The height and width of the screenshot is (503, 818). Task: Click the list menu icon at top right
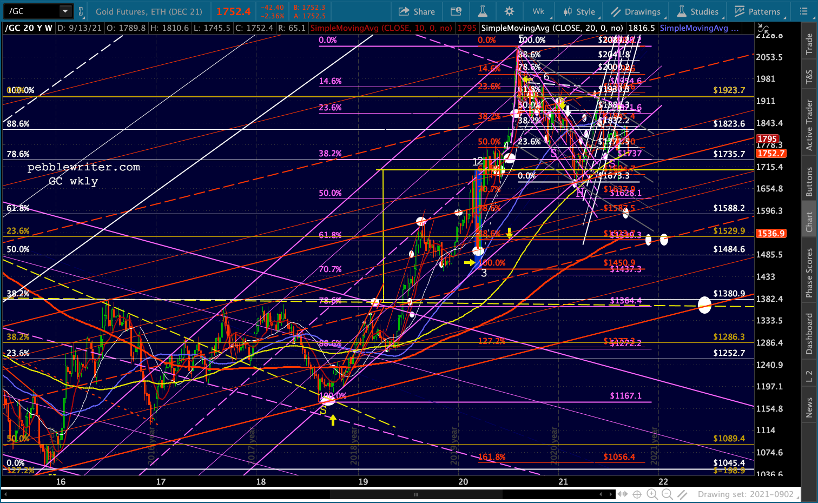(803, 11)
